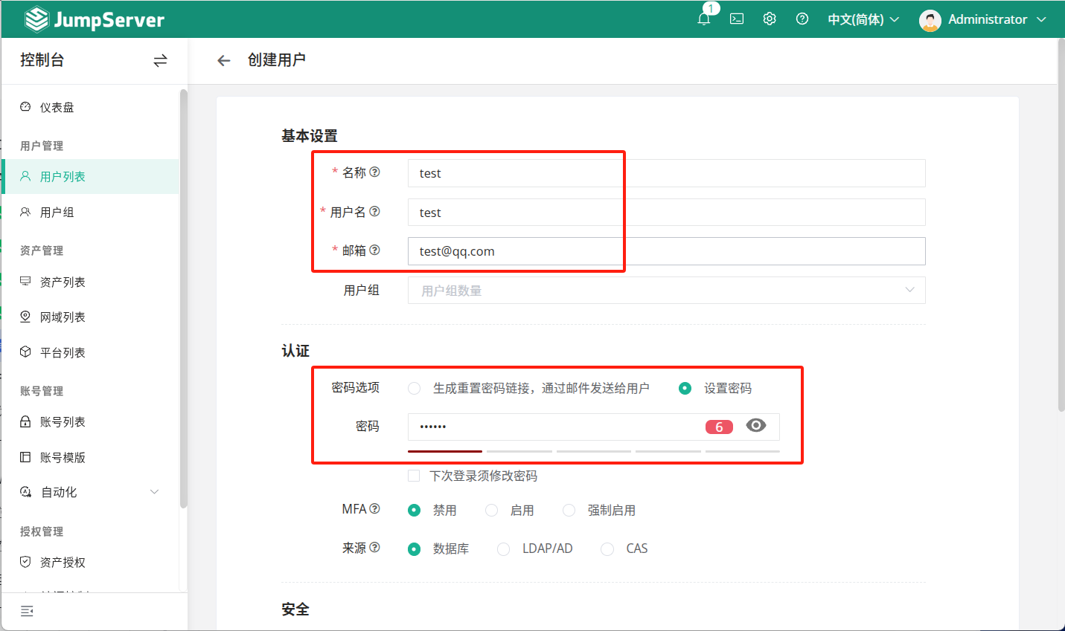1065x631 pixels.
Task: Show help tooltip for 名称 field
Action: click(374, 172)
